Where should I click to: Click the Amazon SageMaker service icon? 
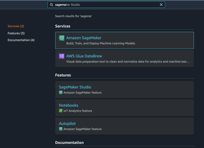[x=62, y=38]
